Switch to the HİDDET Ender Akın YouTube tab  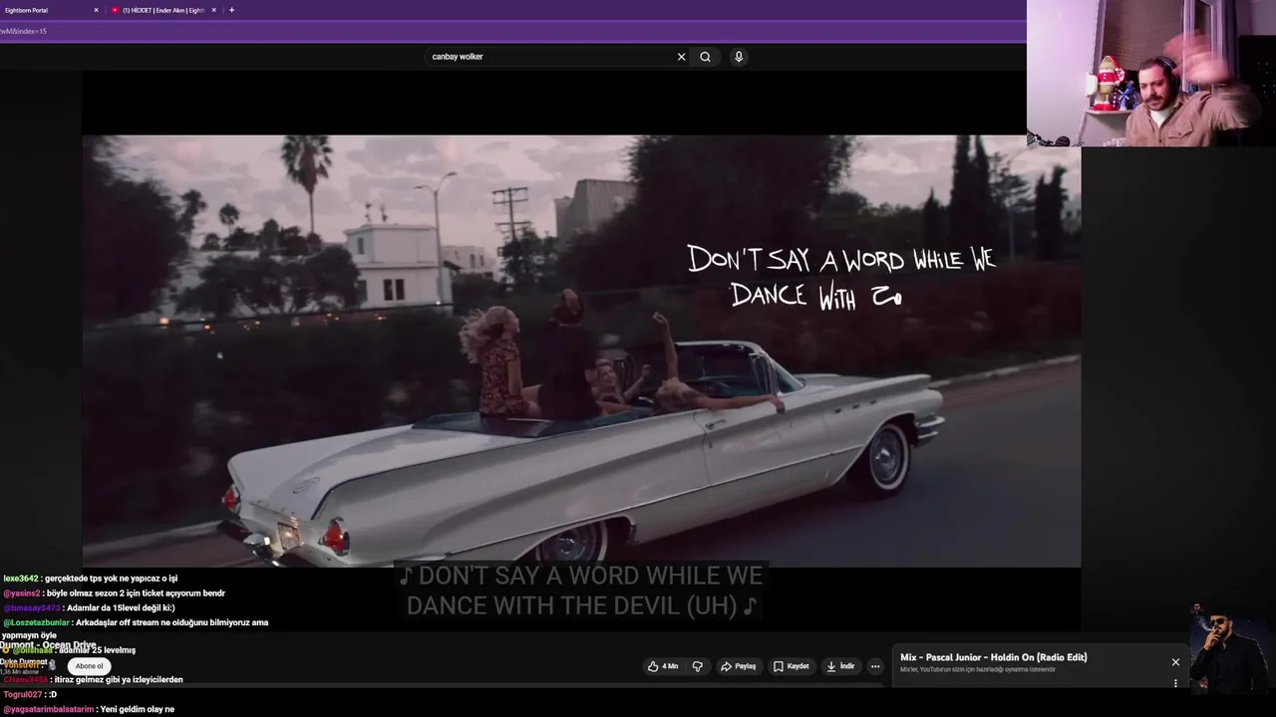161,10
